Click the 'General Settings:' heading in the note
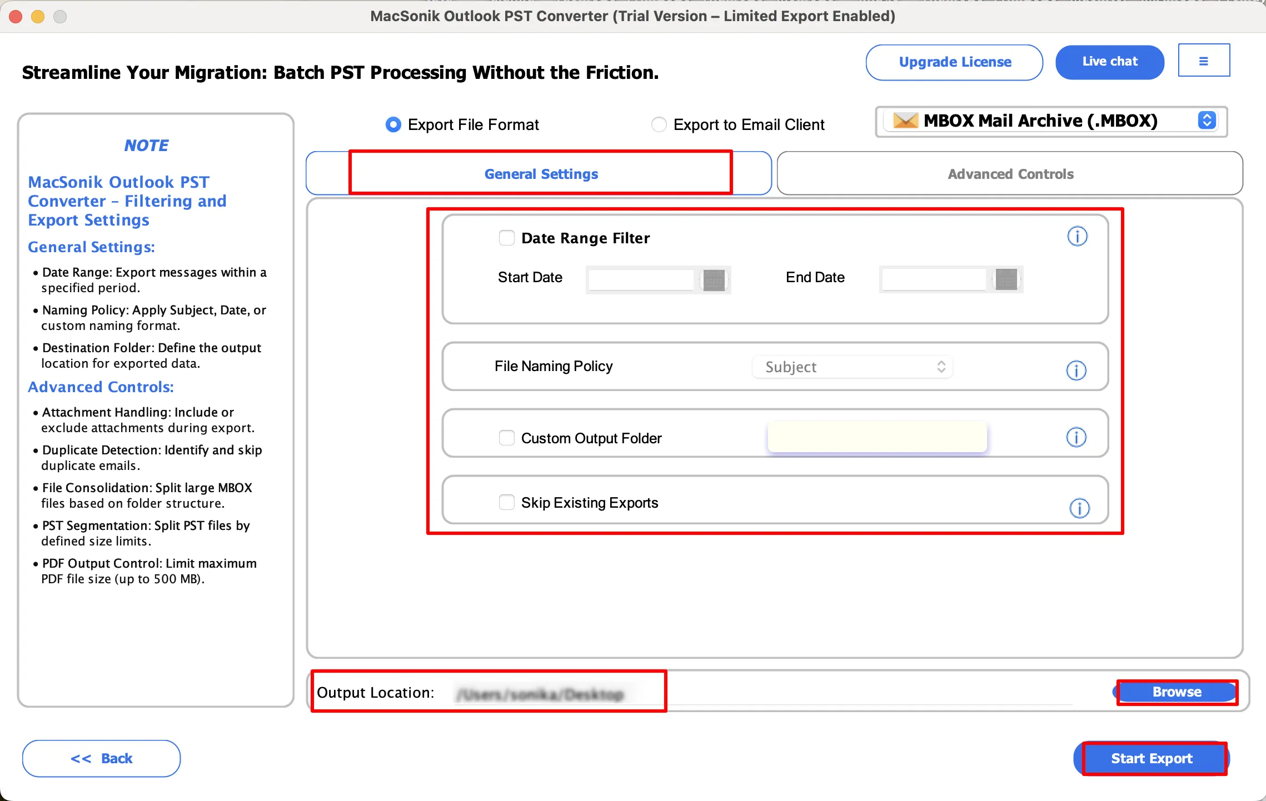The height and width of the screenshot is (801, 1266). [91, 247]
